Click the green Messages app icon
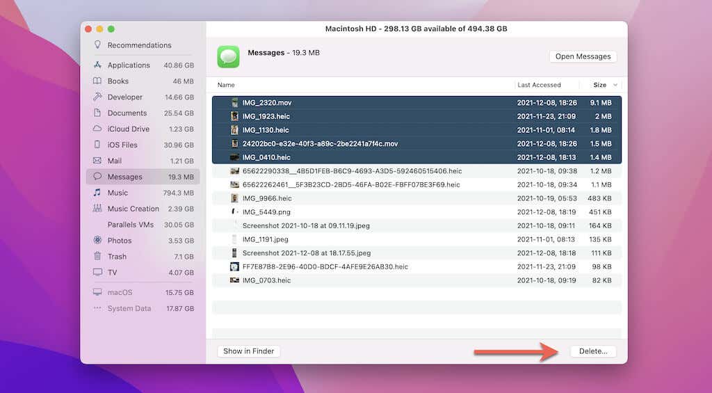 tap(228, 57)
